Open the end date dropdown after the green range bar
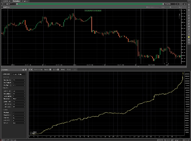The image size is (191, 141). [170, 4]
